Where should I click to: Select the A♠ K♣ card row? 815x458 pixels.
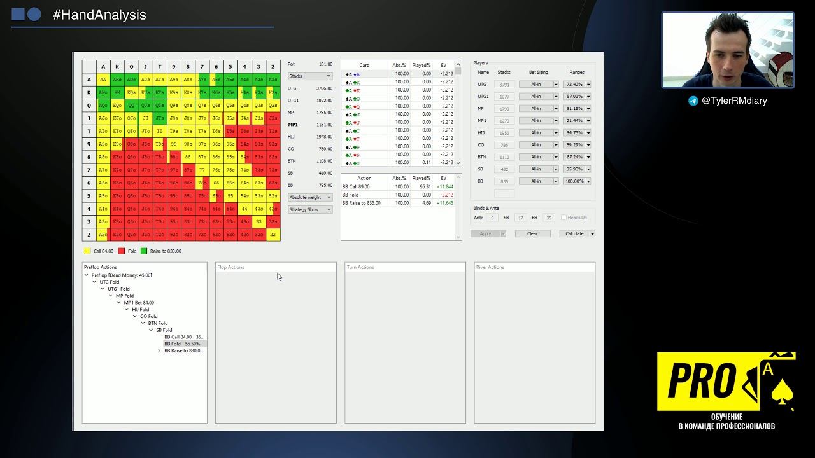pos(399,82)
